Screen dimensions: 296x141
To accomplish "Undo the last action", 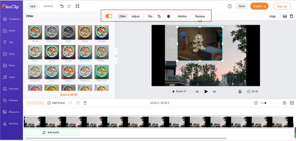I will tap(62, 6).
